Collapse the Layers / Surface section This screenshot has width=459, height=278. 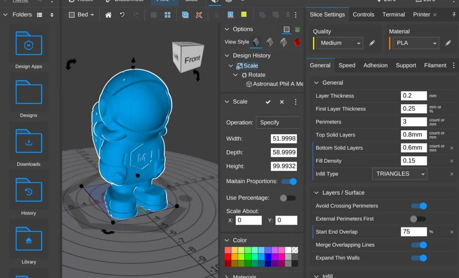coord(316,193)
